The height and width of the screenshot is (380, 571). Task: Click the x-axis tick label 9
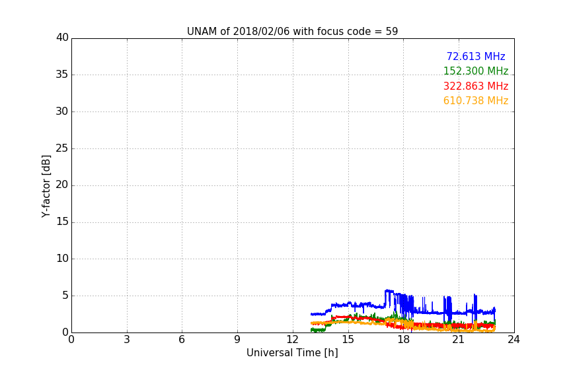click(237, 340)
